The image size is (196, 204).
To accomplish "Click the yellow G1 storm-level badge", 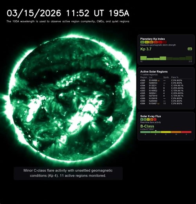I will [147, 42].
